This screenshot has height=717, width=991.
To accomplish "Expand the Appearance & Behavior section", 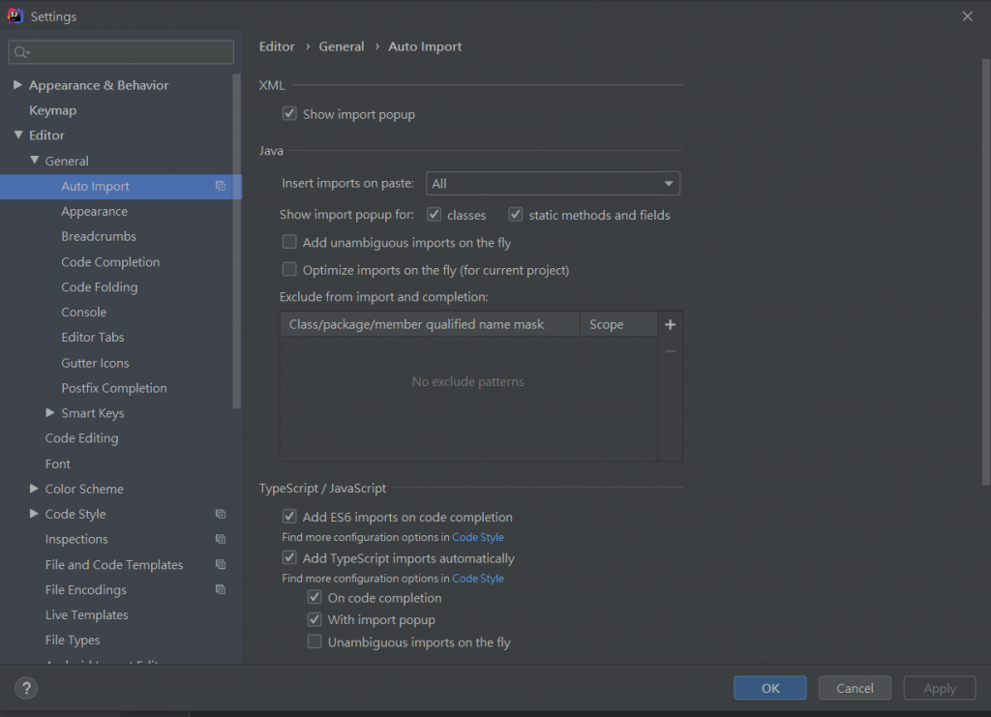I will click(x=18, y=85).
